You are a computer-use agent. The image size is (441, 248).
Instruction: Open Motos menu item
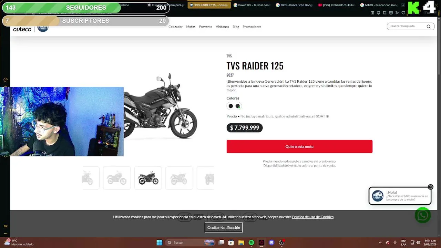191,27
